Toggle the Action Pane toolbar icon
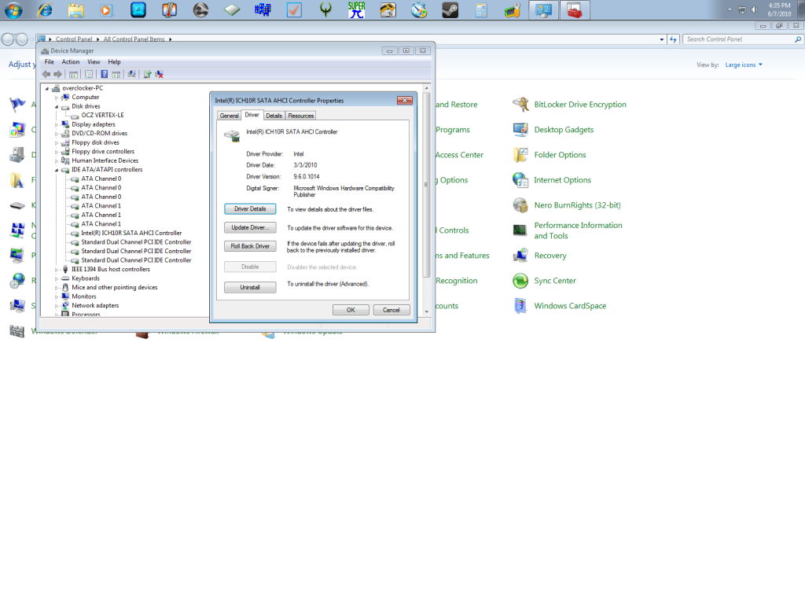Image resolution: width=805 pixels, height=604 pixels. click(116, 75)
